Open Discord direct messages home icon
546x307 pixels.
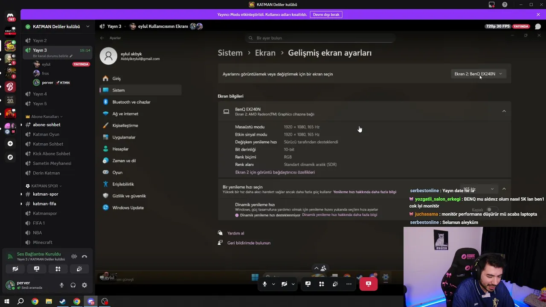coord(10,17)
